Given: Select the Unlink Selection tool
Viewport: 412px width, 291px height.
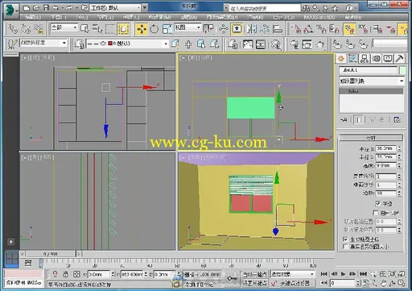Looking at the screenshot, I should [x=26, y=29].
